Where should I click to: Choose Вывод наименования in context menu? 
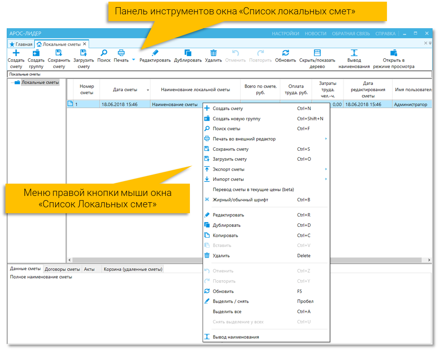pyautogui.click(x=266, y=337)
